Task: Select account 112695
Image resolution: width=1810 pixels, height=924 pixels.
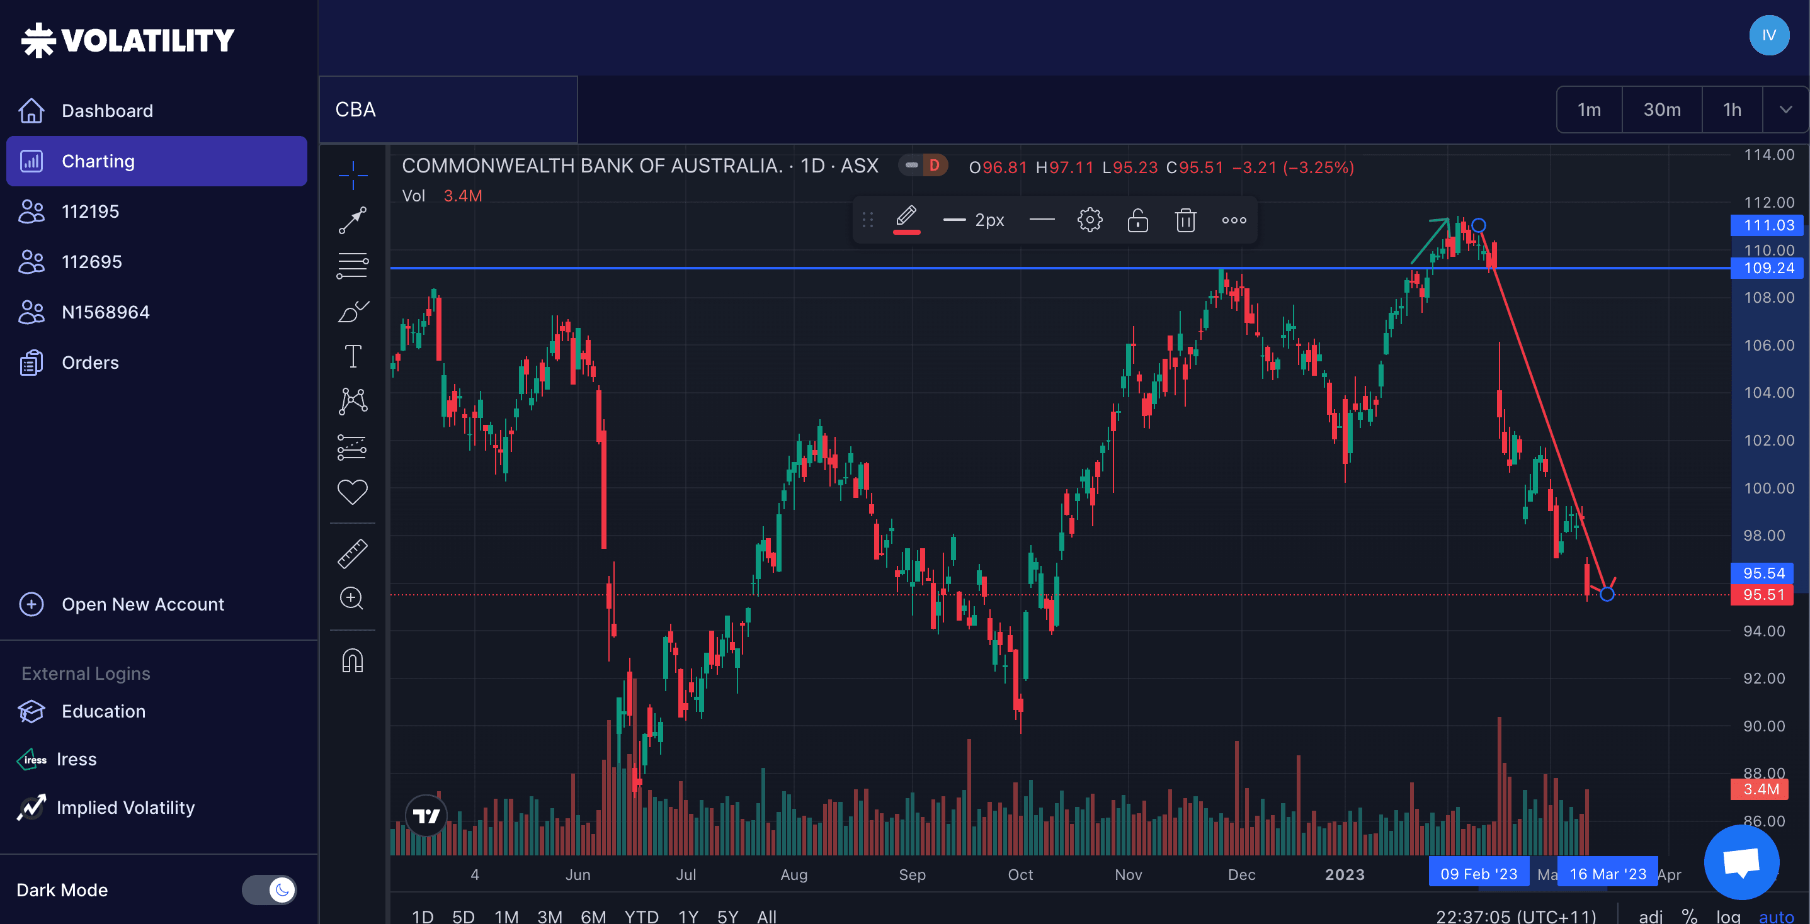Action: click(x=157, y=262)
